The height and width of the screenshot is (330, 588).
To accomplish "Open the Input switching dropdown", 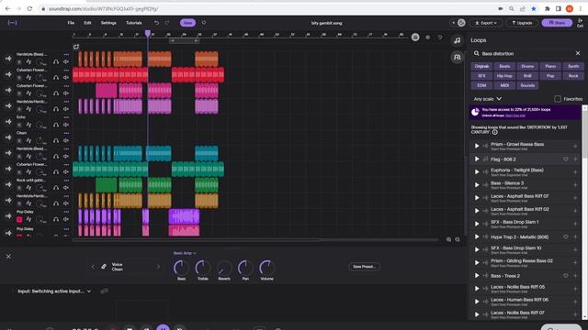I will point(54,291).
